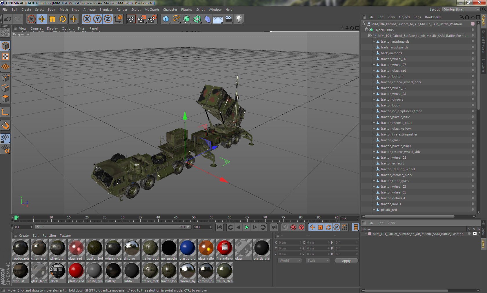Viewport: 487px width, 293px height.
Task: Click the Undo arrow icon
Action: tap(8, 19)
